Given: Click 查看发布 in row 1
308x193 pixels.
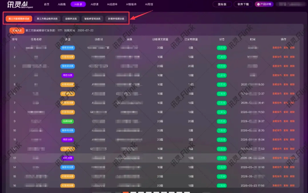Looking at the screenshot, I should (x=277, y=48).
